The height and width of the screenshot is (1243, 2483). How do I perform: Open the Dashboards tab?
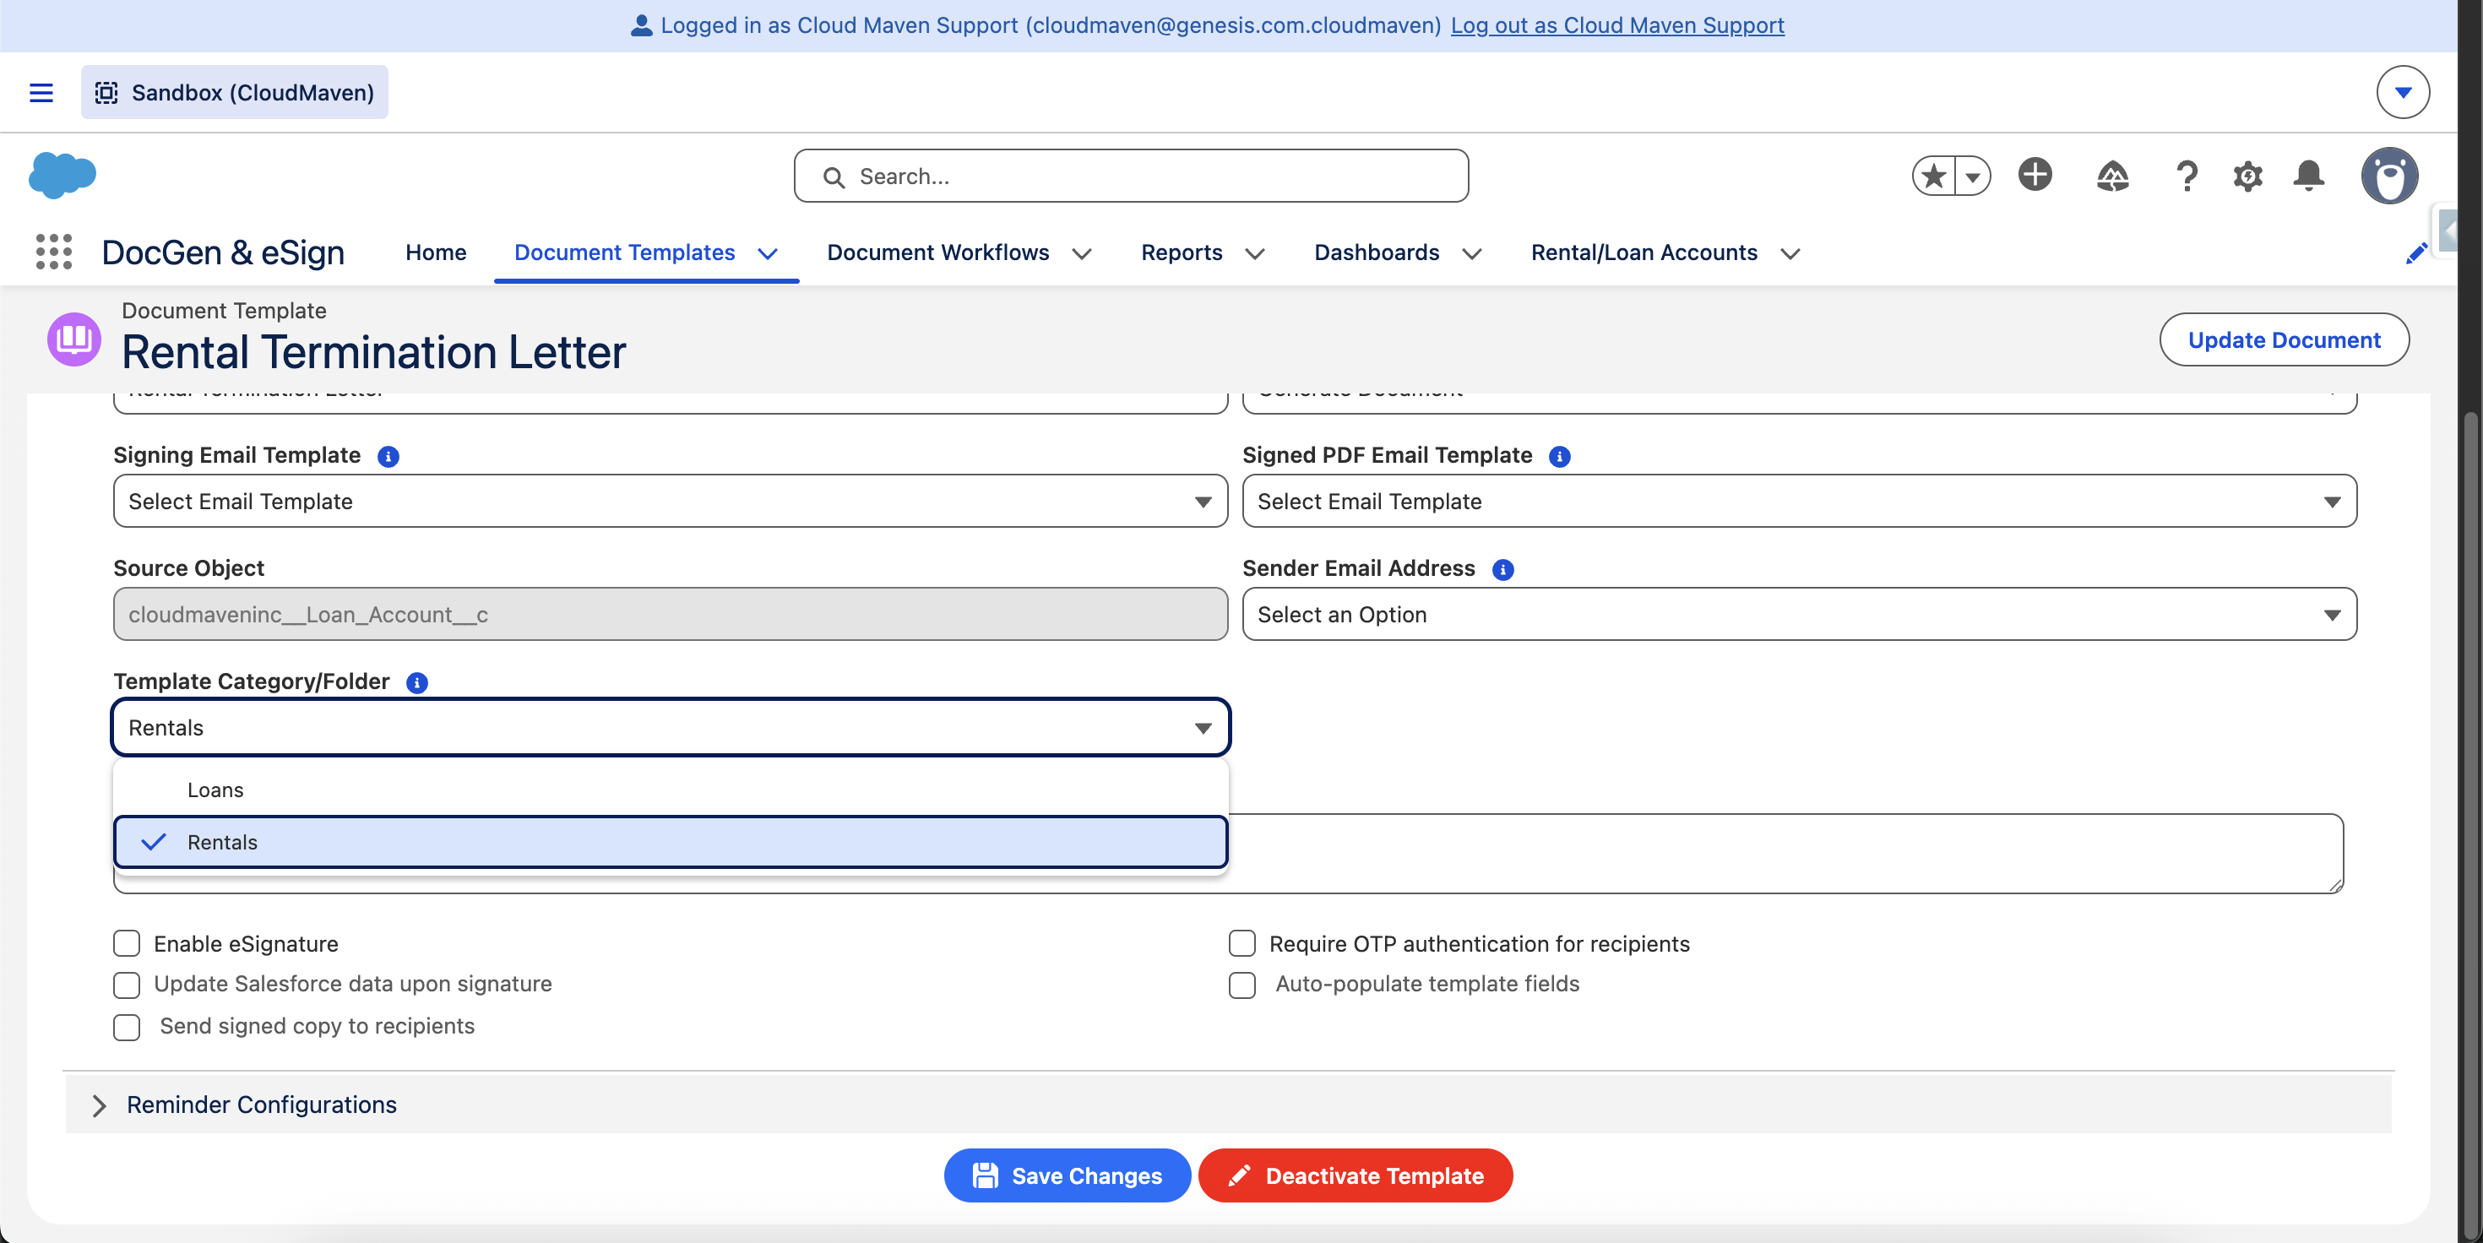click(1377, 252)
